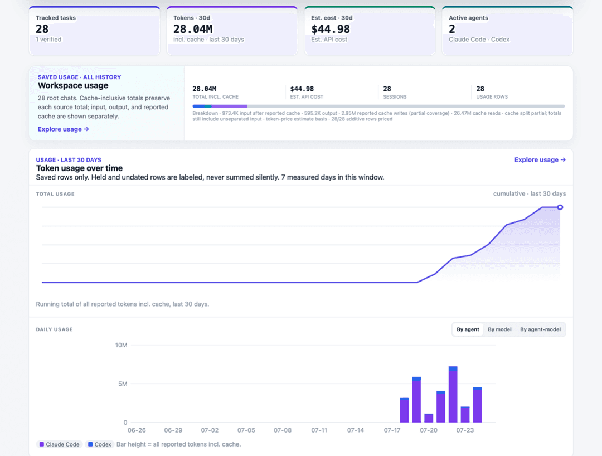Switch daily usage to By agent-model
This screenshot has height=456, width=602.
(540, 329)
